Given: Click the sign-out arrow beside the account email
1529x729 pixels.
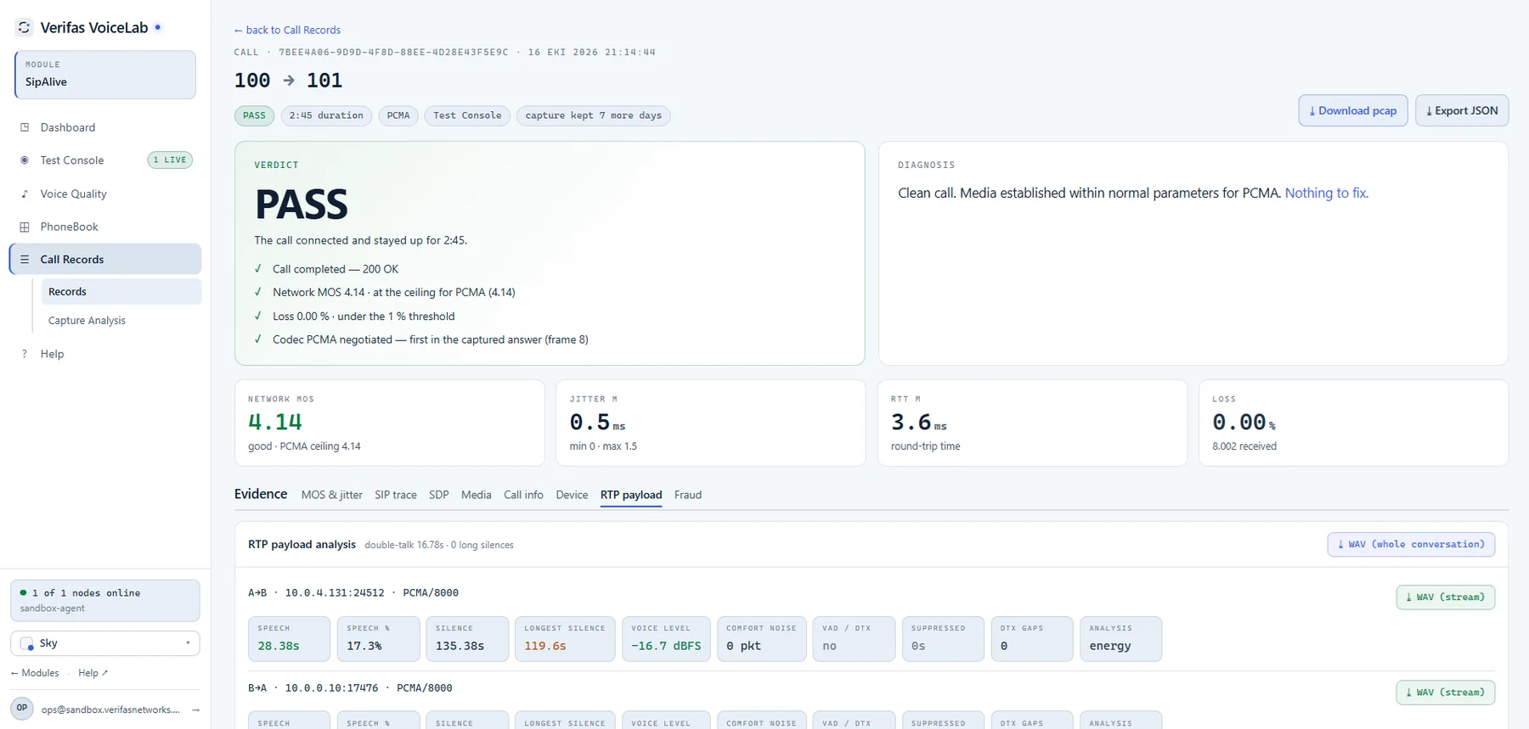Looking at the screenshot, I should tap(195, 709).
